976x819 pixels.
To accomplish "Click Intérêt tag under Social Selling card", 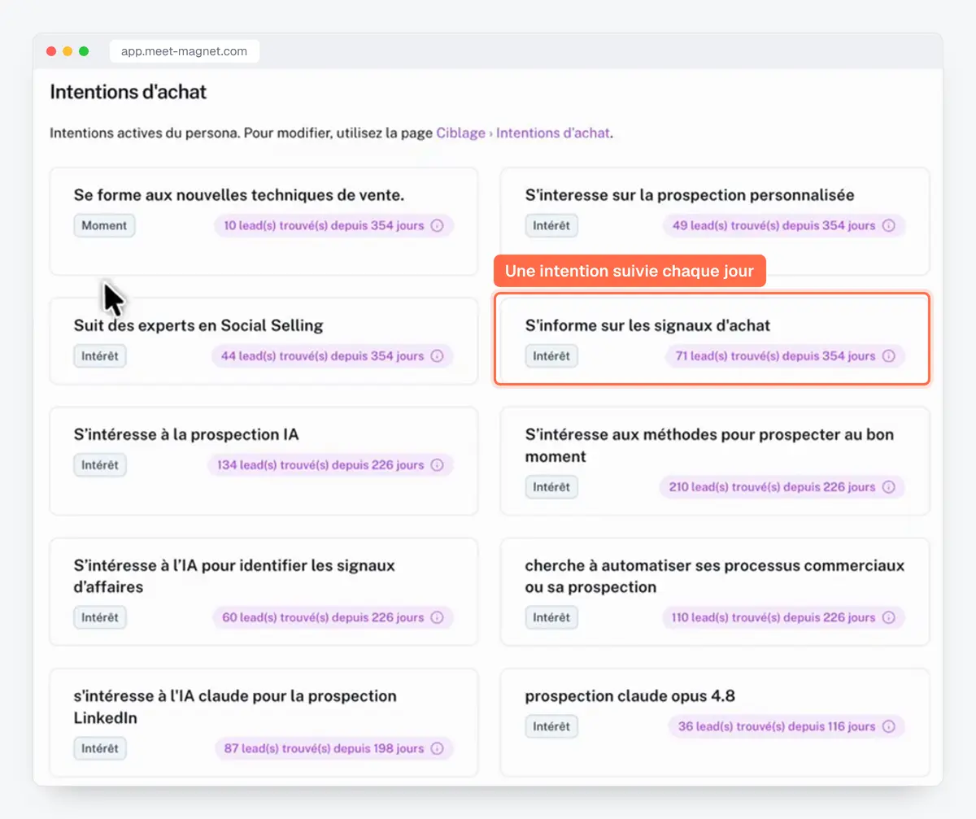I will pyautogui.click(x=100, y=355).
